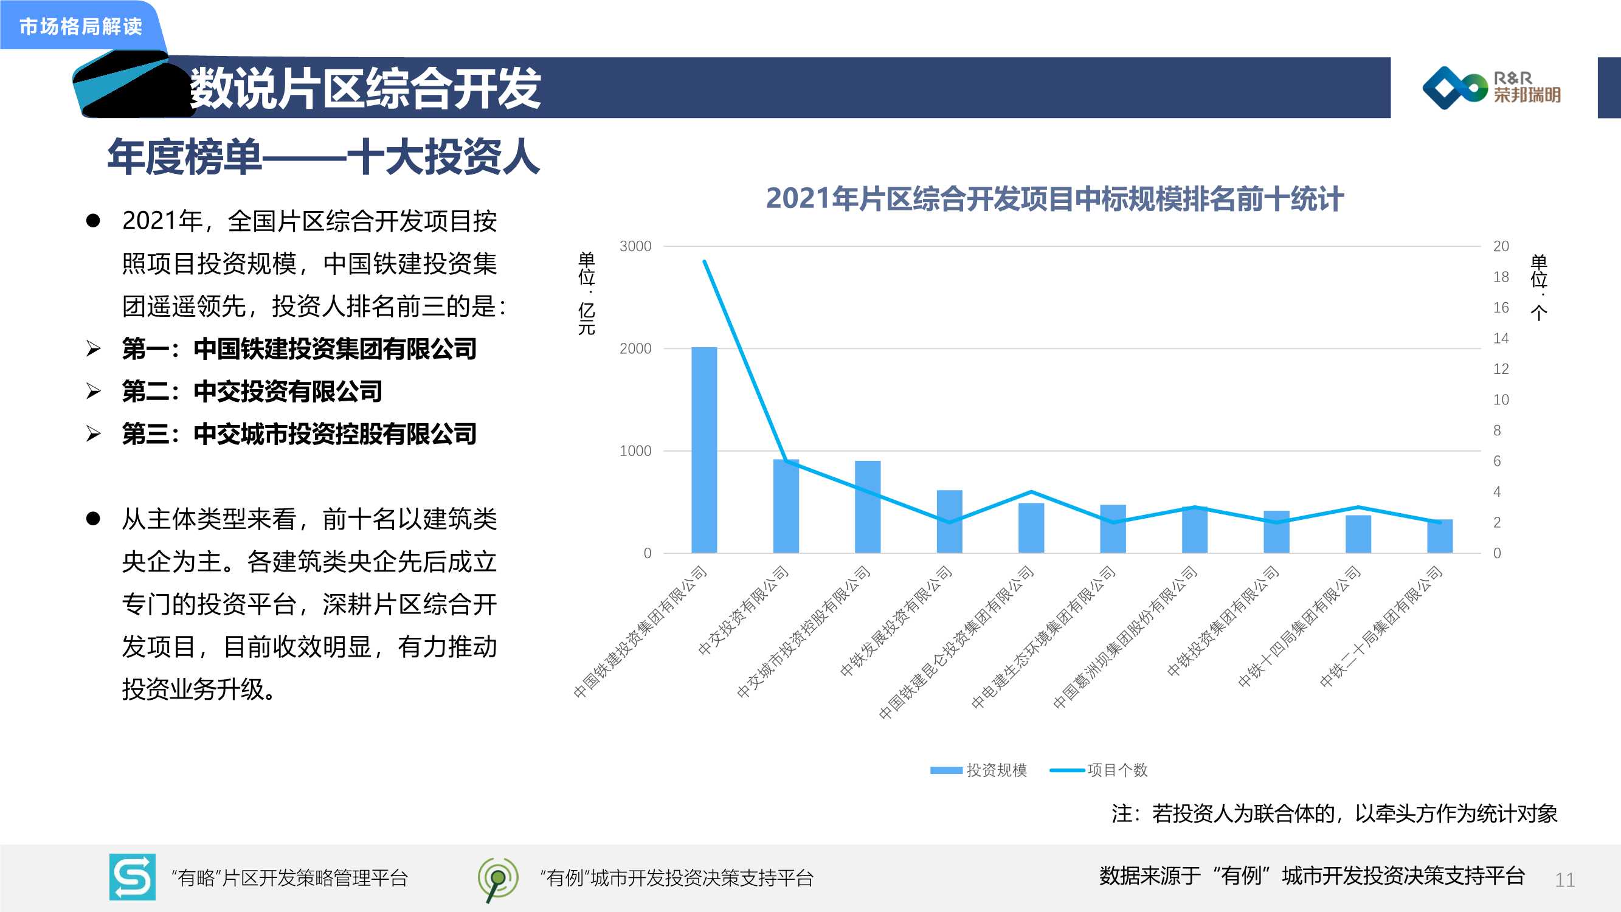
Task: Click the 年度榜单——十大投资人 heading
Action: [x=323, y=157]
